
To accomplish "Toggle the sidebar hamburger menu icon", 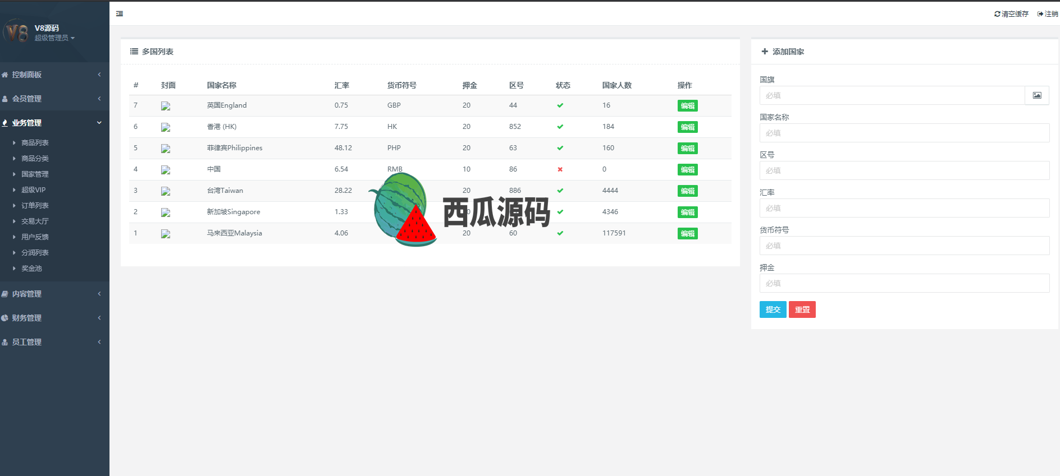I will pyautogui.click(x=120, y=13).
